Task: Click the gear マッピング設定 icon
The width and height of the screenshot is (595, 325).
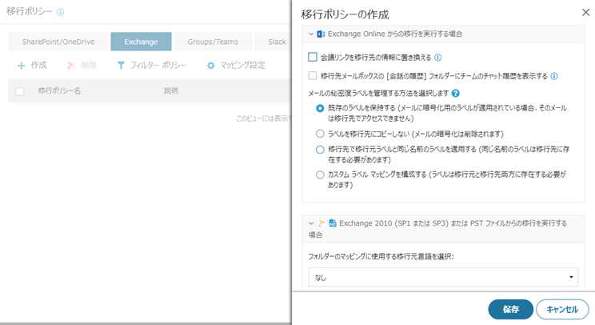Action: 210,66
